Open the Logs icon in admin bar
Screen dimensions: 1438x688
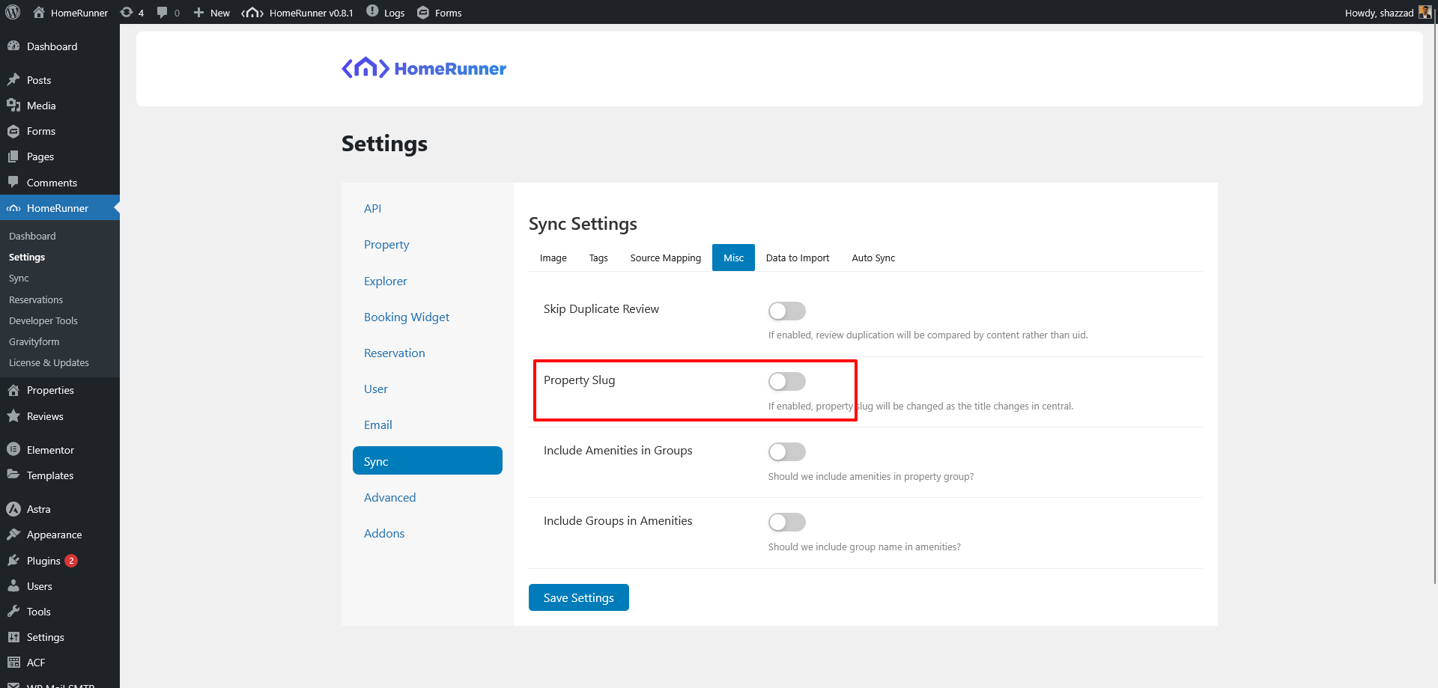pos(372,11)
